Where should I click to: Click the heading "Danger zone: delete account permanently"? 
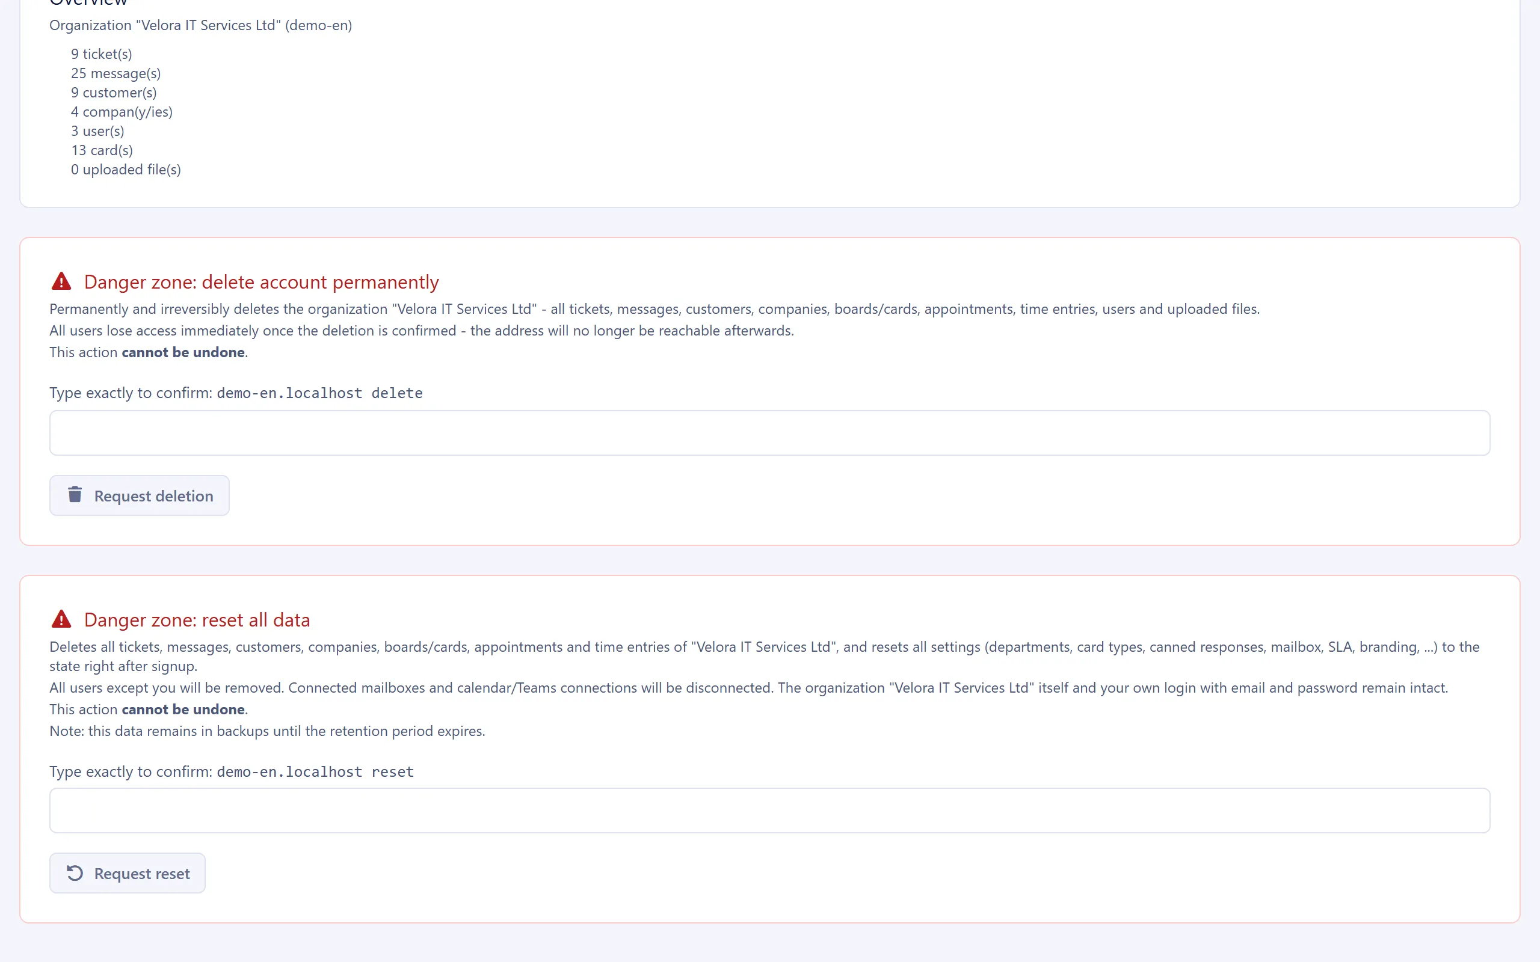coord(262,282)
